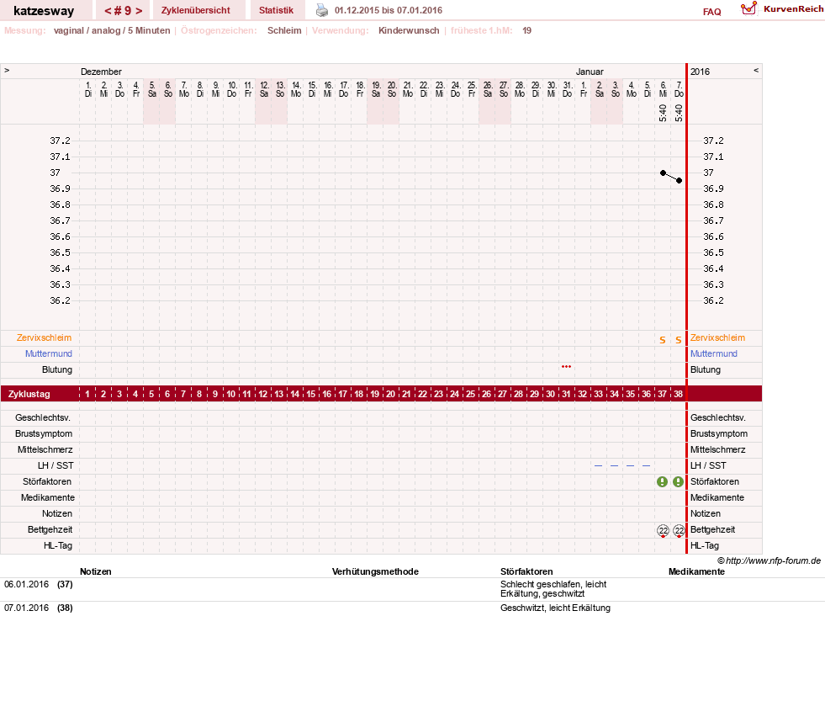The height and width of the screenshot is (717, 825).
Task: Click the date 07.01.2016 in the notes table
Action: tap(26, 608)
